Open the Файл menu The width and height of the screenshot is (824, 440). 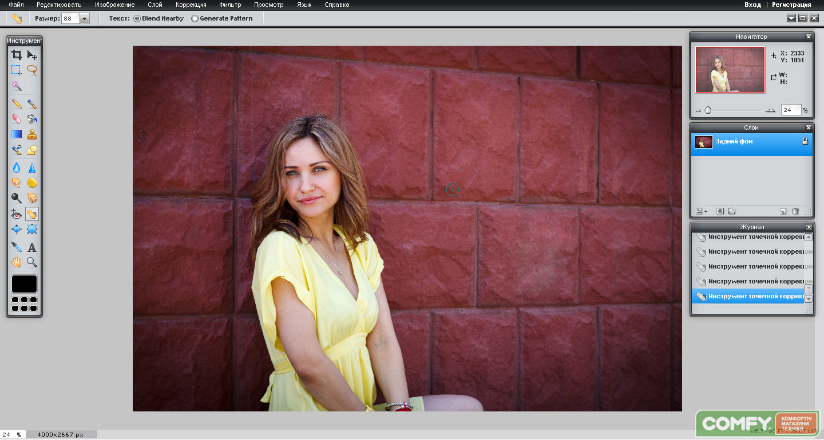[16, 5]
